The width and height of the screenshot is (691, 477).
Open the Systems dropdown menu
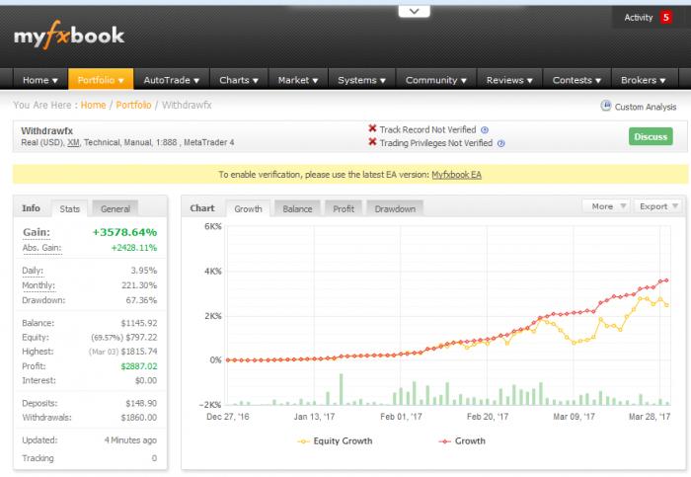362,80
